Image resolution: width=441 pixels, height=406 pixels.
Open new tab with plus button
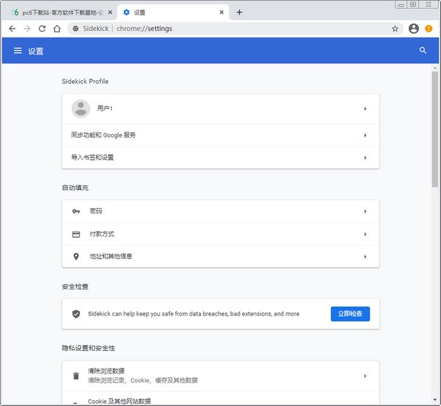[x=240, y=13]
